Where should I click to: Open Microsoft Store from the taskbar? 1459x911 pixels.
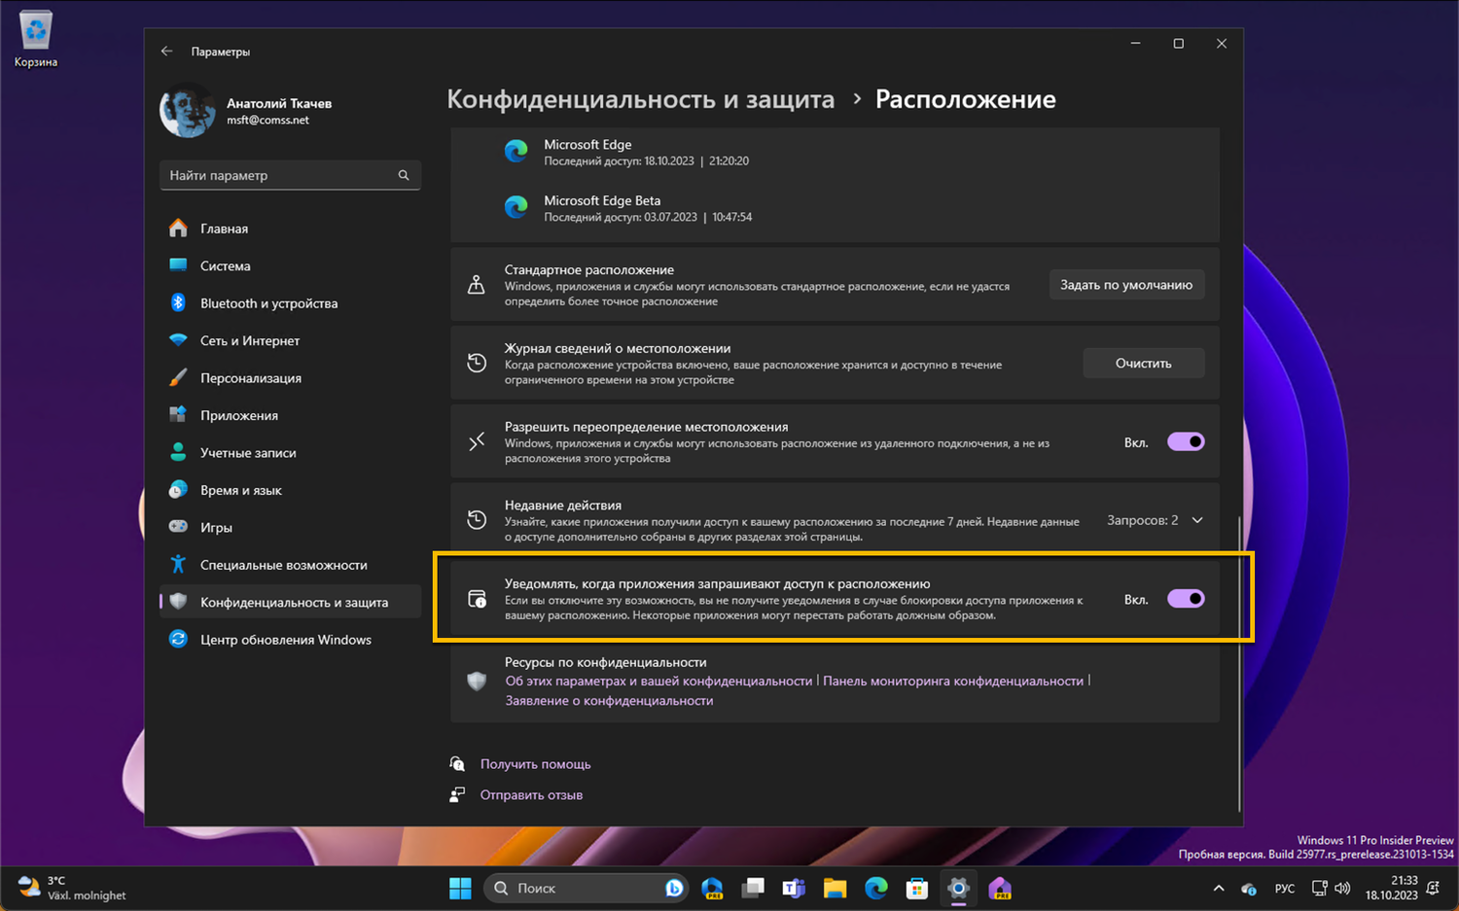point(916,888)
